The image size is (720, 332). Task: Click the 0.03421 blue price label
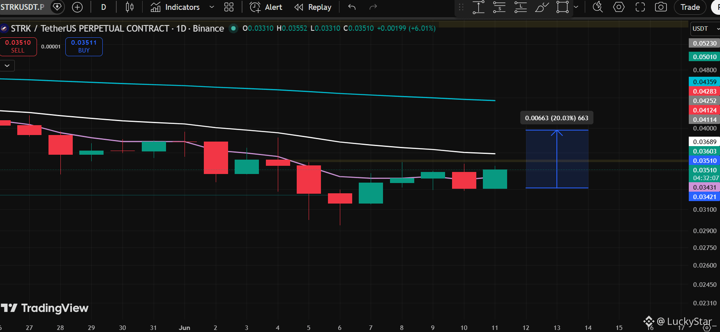(x=704, y=197)
